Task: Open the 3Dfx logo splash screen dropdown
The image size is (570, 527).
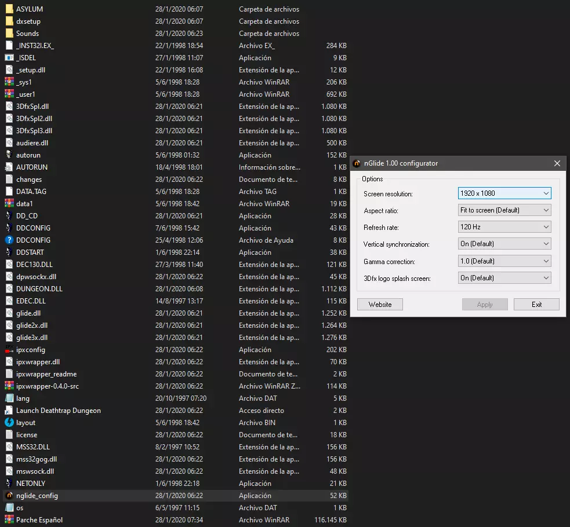Action: pos(504,278)
